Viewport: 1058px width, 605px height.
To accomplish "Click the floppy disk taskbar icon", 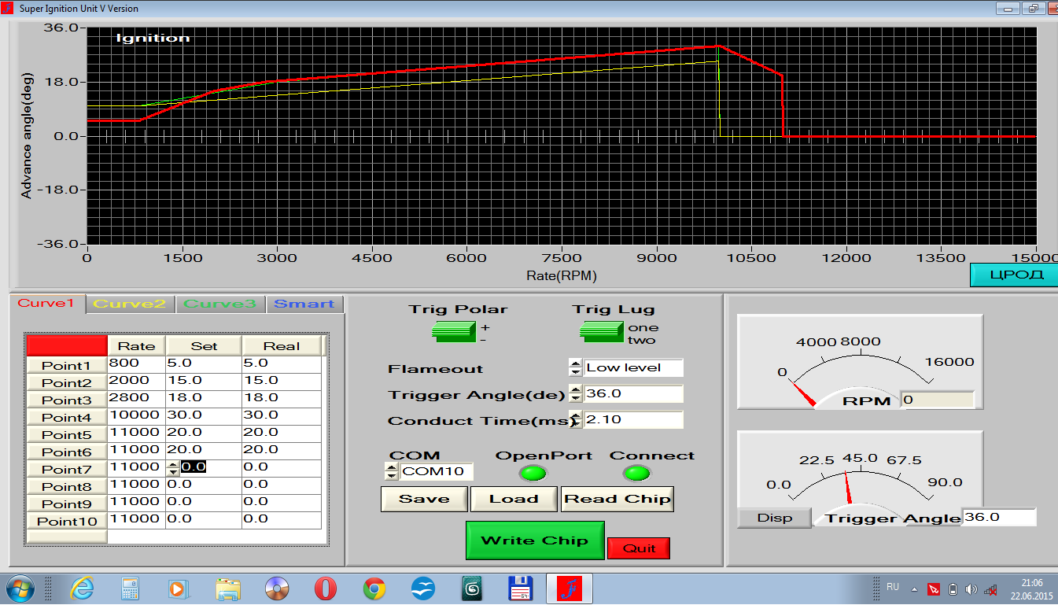I will (x=520, y=588).
